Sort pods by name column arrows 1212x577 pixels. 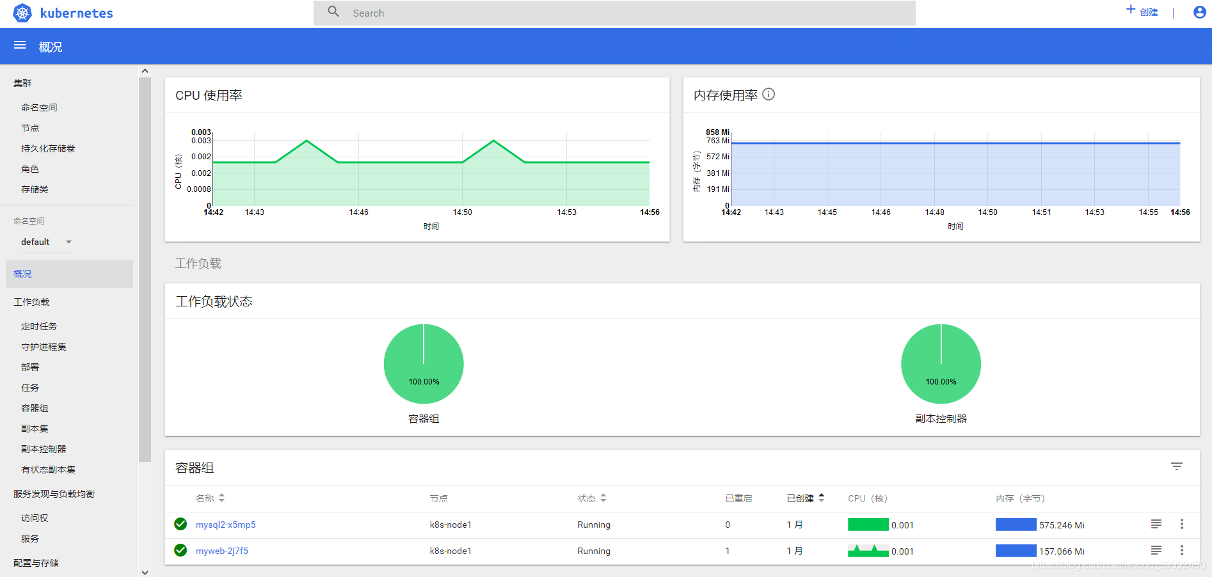[x=221, y=498]
